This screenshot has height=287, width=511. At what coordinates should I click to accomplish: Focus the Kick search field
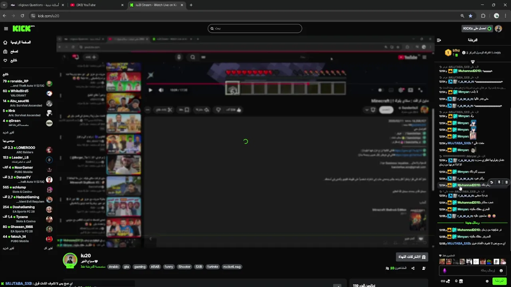pos(255,28)
